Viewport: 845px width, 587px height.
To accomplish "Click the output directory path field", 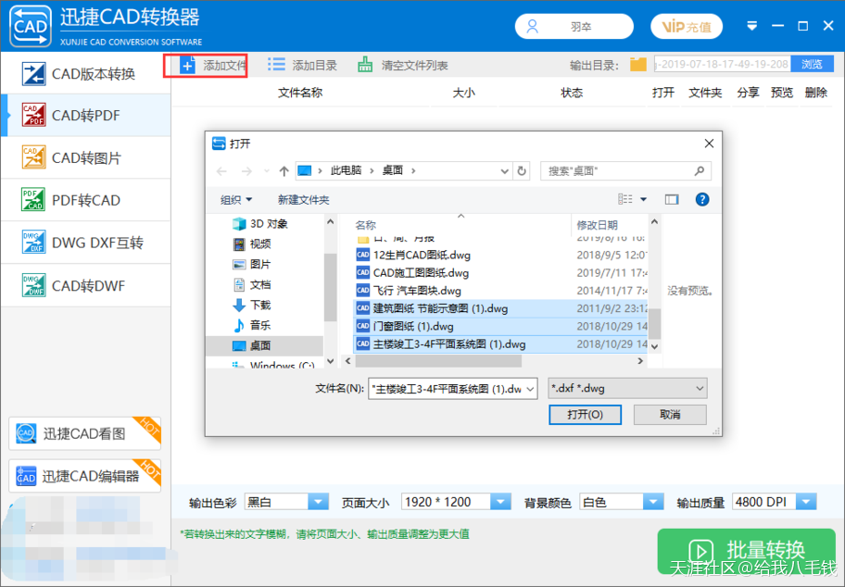I will tap(722, 64).
